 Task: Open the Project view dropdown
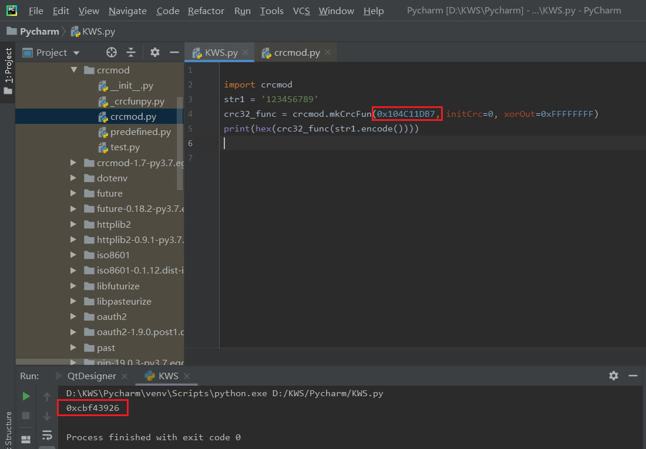coord(76,53)
